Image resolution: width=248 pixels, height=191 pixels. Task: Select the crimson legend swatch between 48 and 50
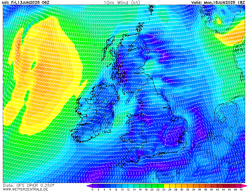238,186
